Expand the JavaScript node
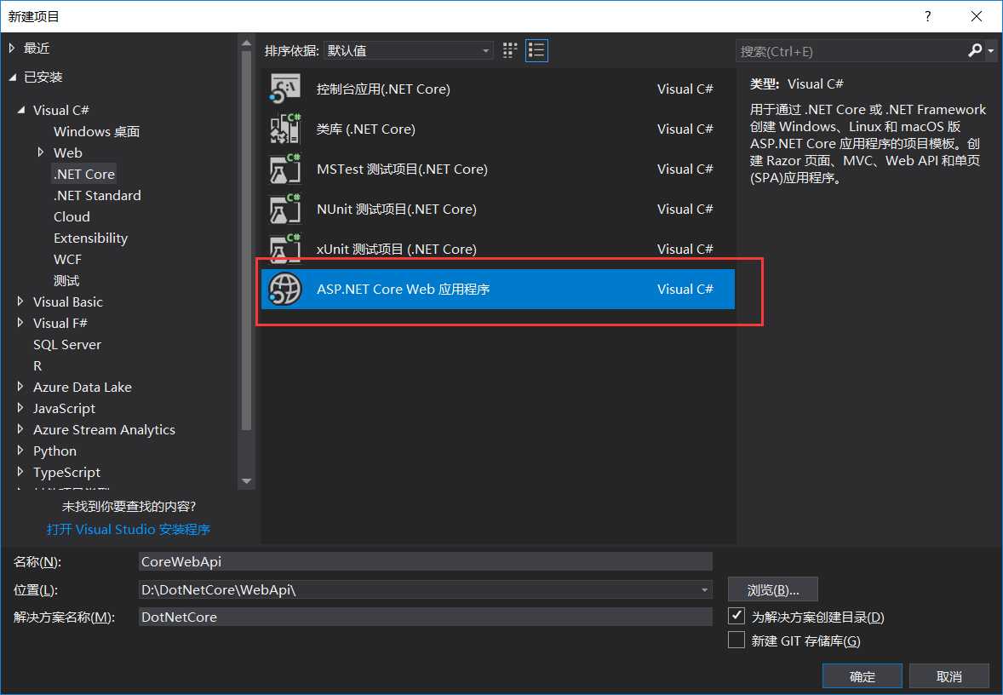 (x=20, y=408)
